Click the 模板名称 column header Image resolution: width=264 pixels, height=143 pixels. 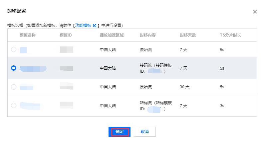pos(28,35)
